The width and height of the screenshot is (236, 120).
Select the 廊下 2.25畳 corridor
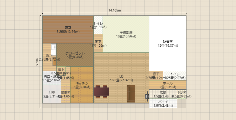click(49, 57)
